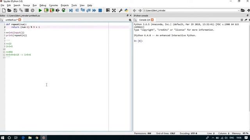
Task: Open the Tools menu
Action: pos(74,5)
